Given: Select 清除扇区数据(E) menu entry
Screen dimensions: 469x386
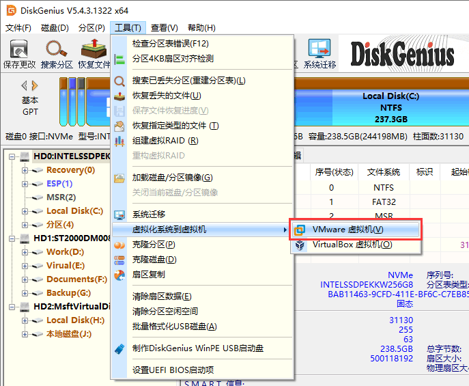Looking at the screenshot, I should (x=202, y=297).
